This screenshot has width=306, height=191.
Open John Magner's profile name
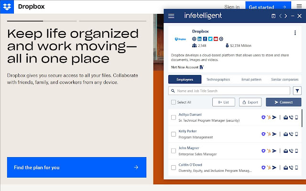tap(189, 148)
